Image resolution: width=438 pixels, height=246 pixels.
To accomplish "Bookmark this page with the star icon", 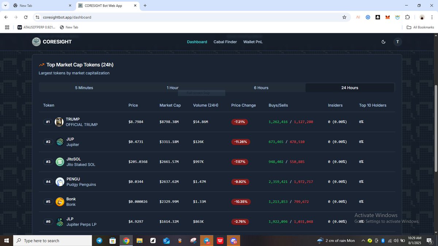I will click(x=344, y=17).
